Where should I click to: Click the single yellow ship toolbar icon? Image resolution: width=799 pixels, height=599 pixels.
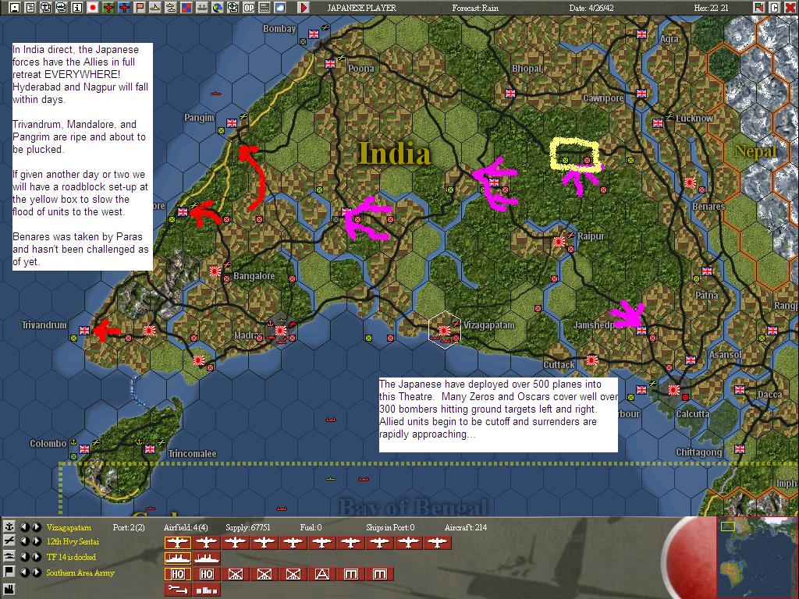[x=155, y=8]
